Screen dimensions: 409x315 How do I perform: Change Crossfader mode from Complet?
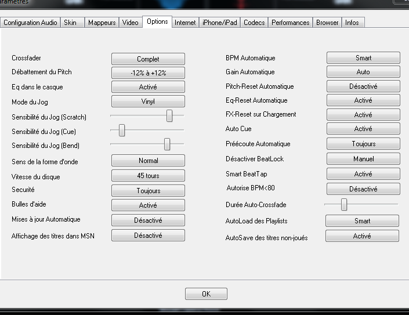(x=148, y=59)
